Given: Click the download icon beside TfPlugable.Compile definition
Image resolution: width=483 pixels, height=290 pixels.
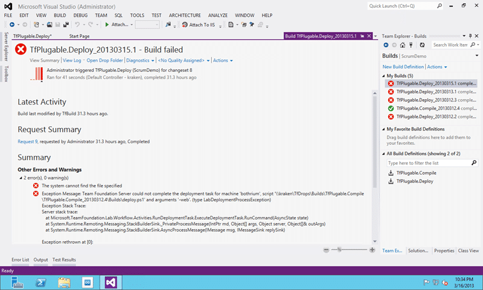Looking at the screenshot, I should click(391, 173).
